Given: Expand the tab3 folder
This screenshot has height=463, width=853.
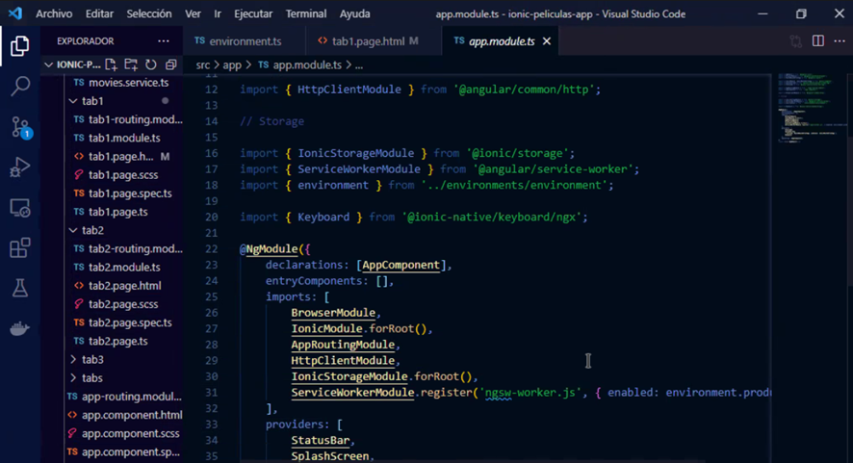Looking at the screenshot, I should coord(73,360).
